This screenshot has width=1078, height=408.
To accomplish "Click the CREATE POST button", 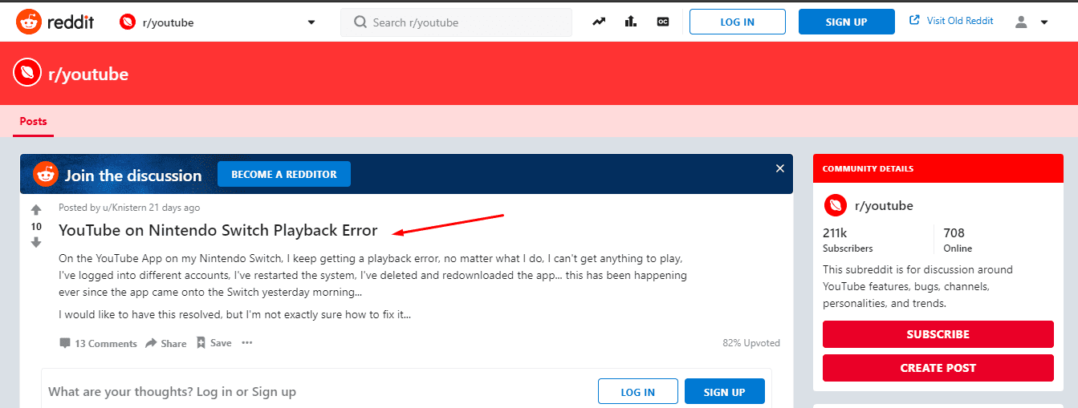I will coord(938,368).
